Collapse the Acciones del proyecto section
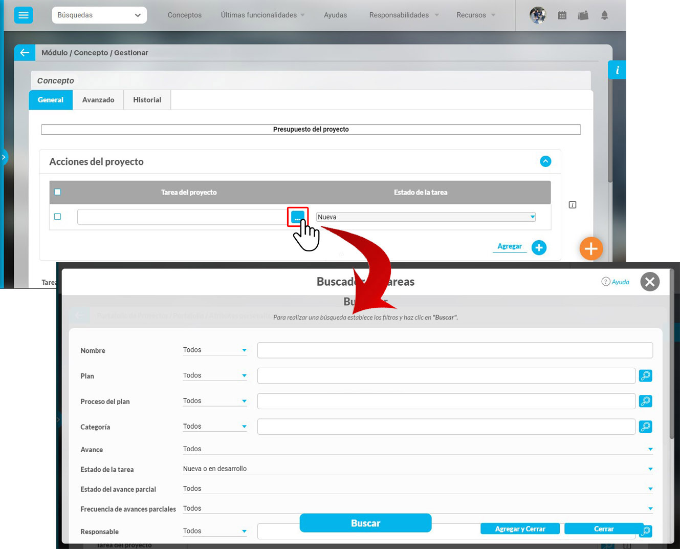 pos(545,161)
